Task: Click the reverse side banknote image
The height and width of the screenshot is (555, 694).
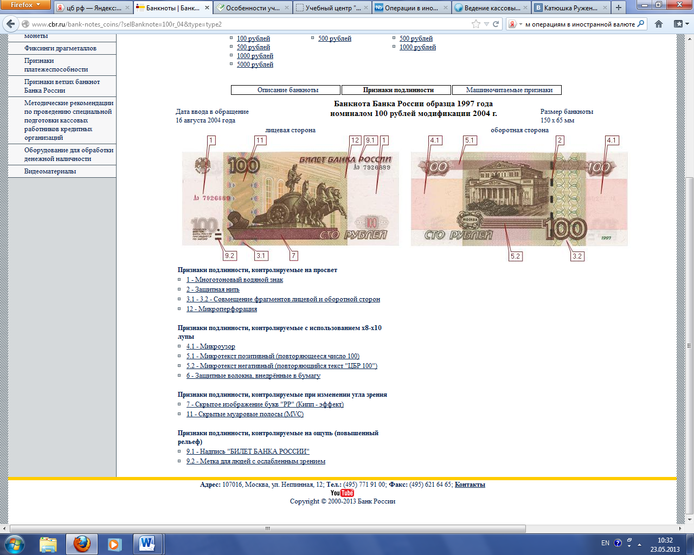Action: click(519, 198)
